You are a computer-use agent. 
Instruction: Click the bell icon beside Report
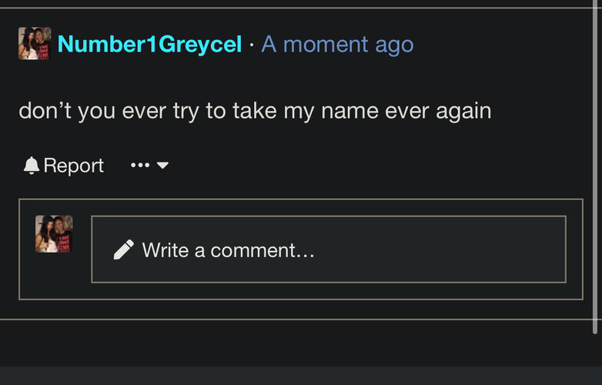click(x=32, y=166)
